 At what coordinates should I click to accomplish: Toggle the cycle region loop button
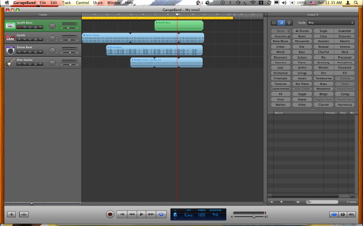[x=161, y=214]
